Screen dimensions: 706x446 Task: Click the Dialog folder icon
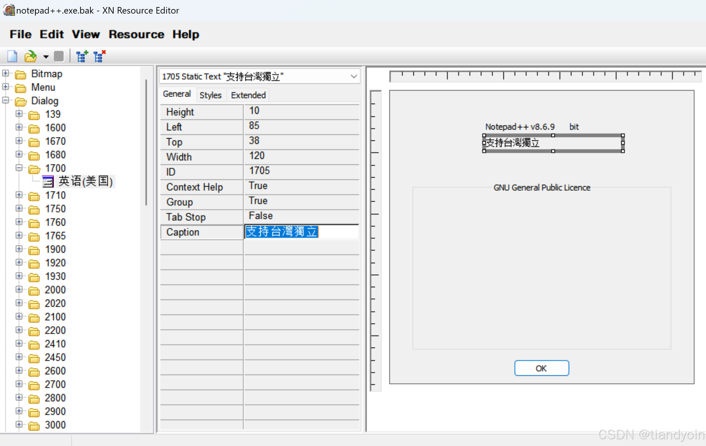point(21,101)
